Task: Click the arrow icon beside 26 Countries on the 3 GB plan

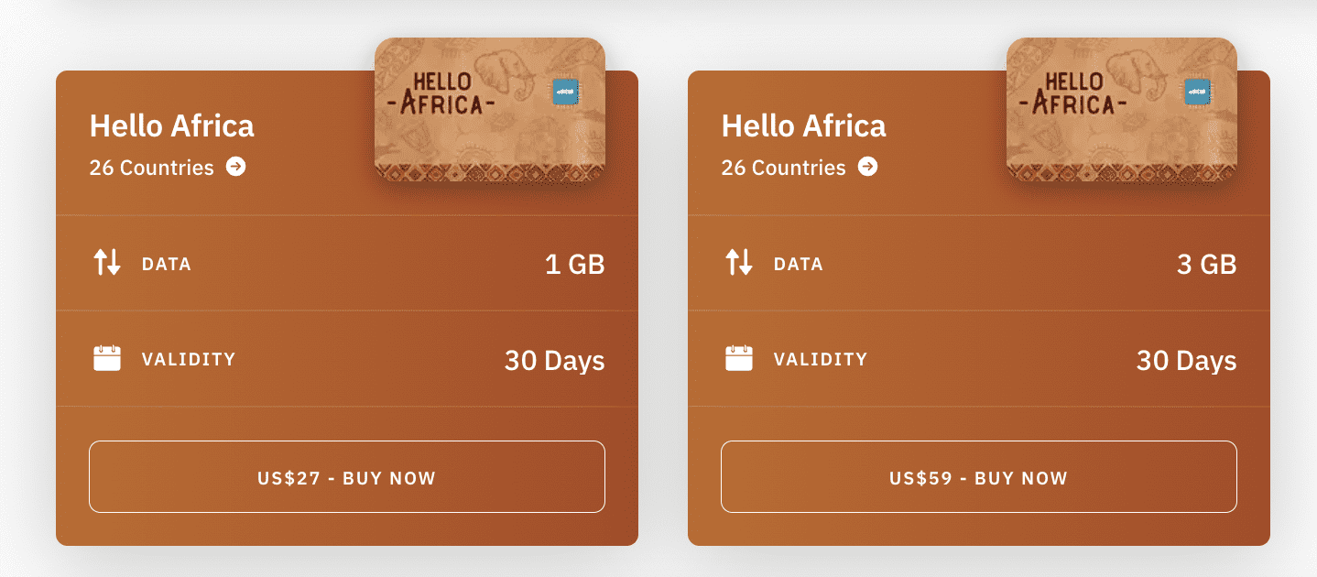Action: [x=868, y=167]
